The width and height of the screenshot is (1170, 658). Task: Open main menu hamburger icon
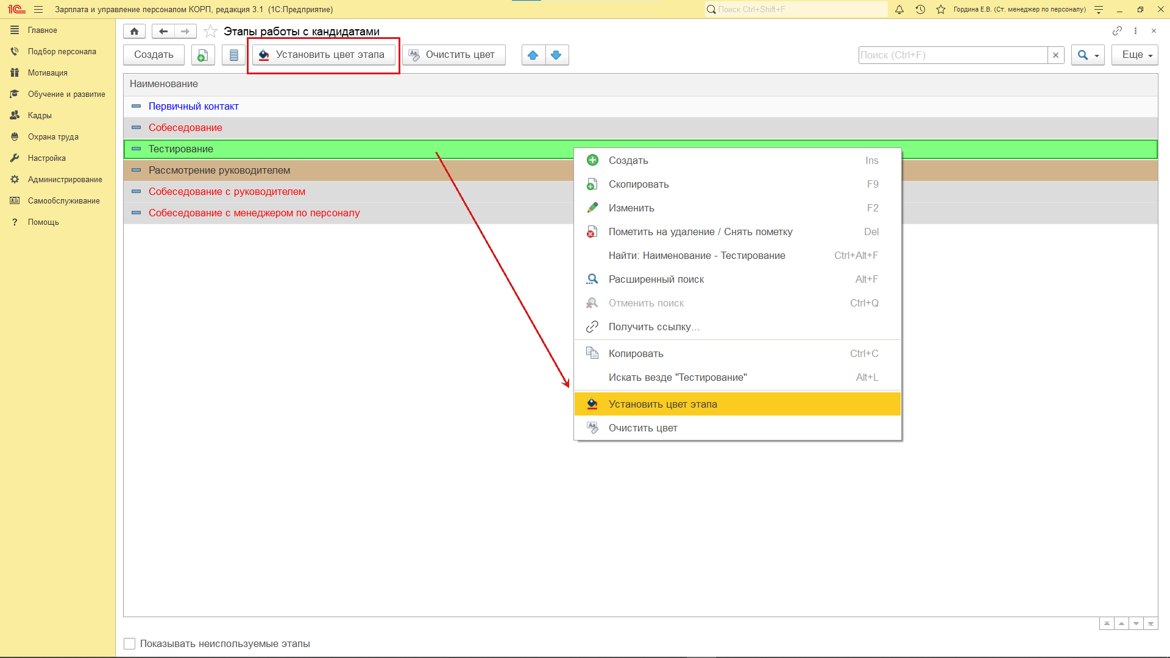(x=38, y=9)
